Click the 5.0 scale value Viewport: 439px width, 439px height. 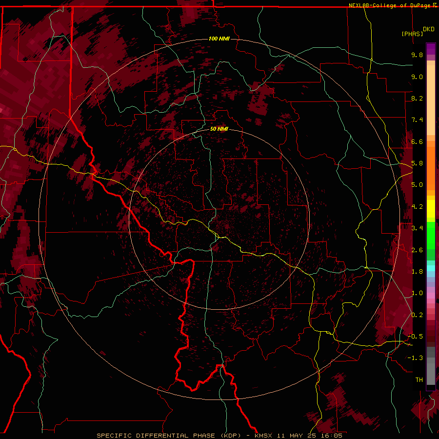coord(417,185)
